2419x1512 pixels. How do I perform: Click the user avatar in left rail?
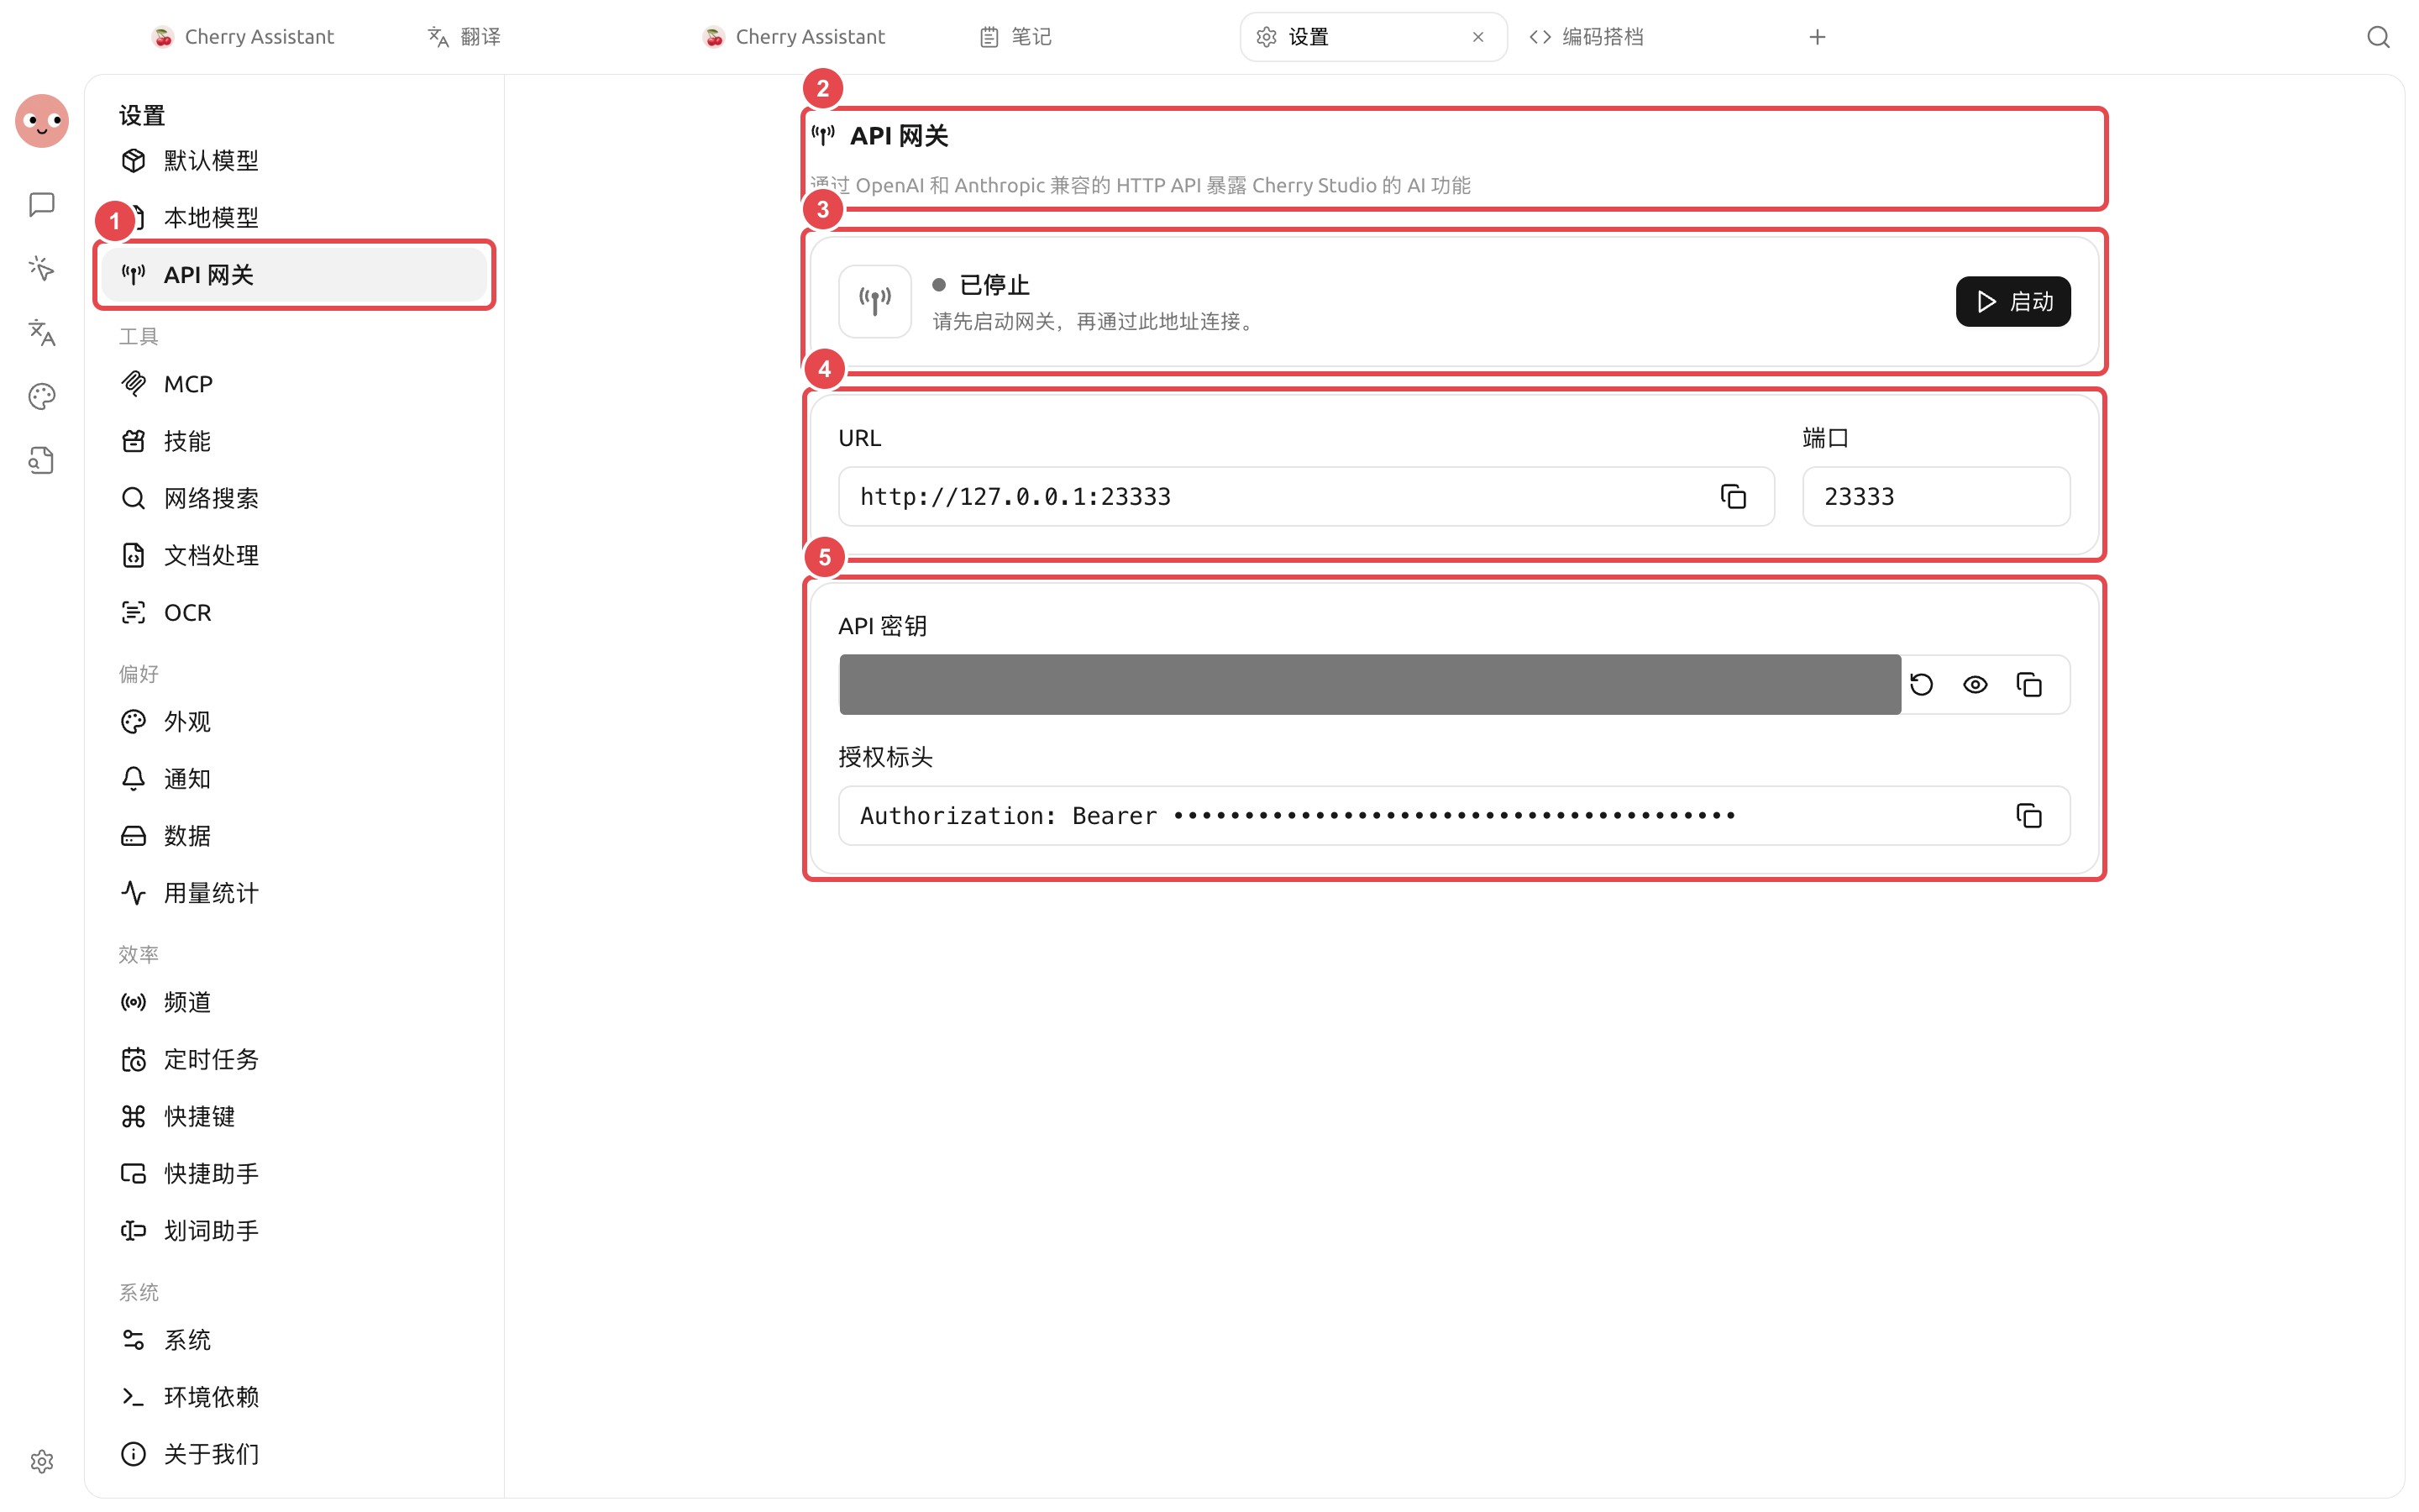coord(42,121)
